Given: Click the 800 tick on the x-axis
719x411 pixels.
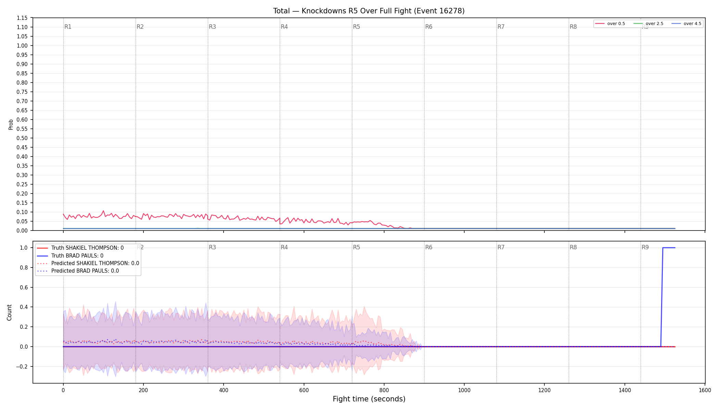Looking at the screenshot, I should coord(384,390).
